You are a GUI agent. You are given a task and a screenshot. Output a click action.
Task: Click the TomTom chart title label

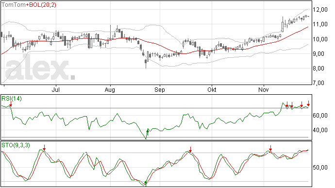point(14,5)
